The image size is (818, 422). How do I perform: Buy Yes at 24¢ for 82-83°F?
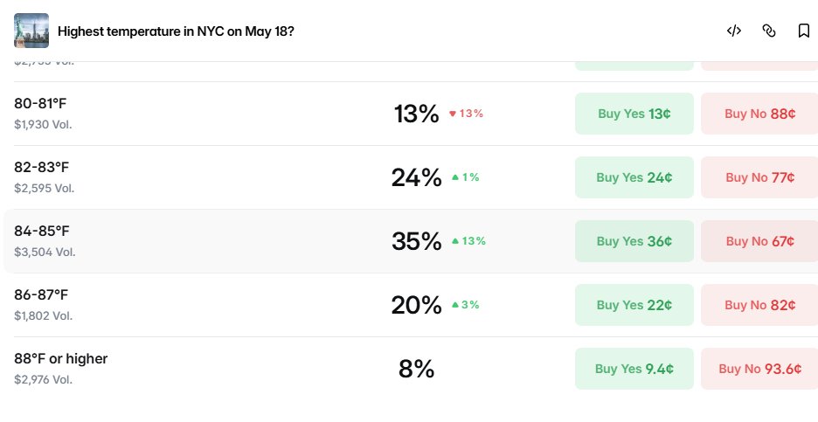634,177
